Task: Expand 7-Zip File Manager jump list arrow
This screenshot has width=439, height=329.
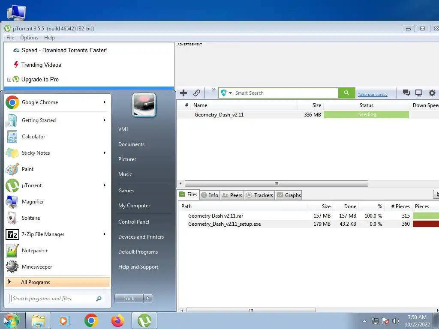Action: point(105,234)
